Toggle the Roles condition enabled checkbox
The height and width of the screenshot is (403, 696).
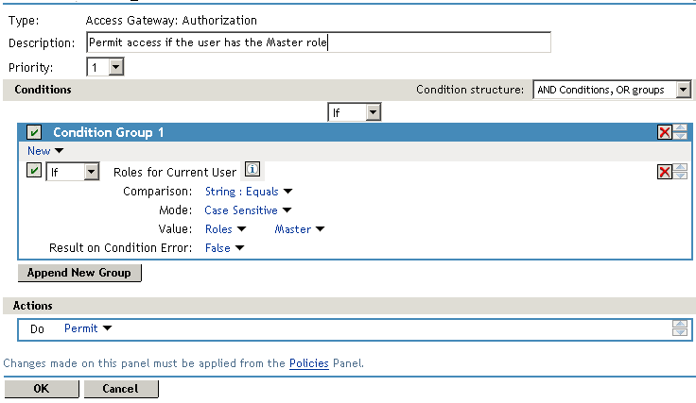[x=34, y=171]
